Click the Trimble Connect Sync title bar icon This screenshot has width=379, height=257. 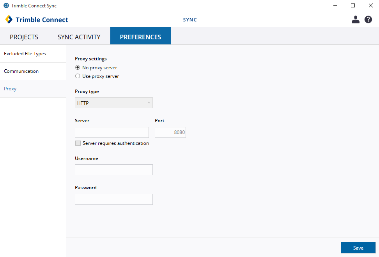(6, 5)
